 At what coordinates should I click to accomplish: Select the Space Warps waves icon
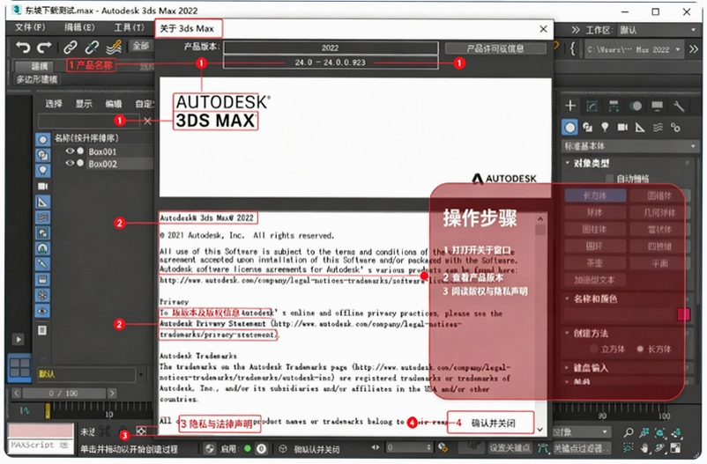point(658,128)
